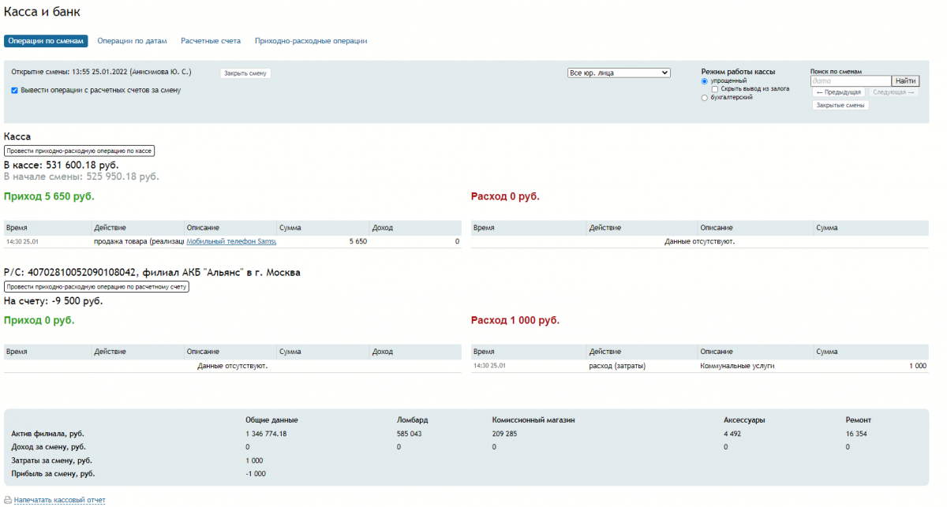Expand the Все юр. лица dropdown
Screen dimensions: 947x507
point(619,73)
